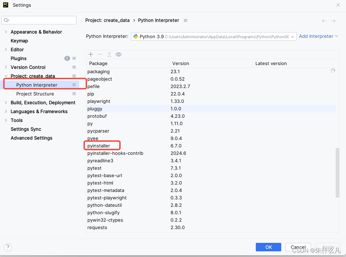Viewport: 346px width, 257px height.
Task: Click the project-level icon next to Project: create_data
Action: click(74, 76)
